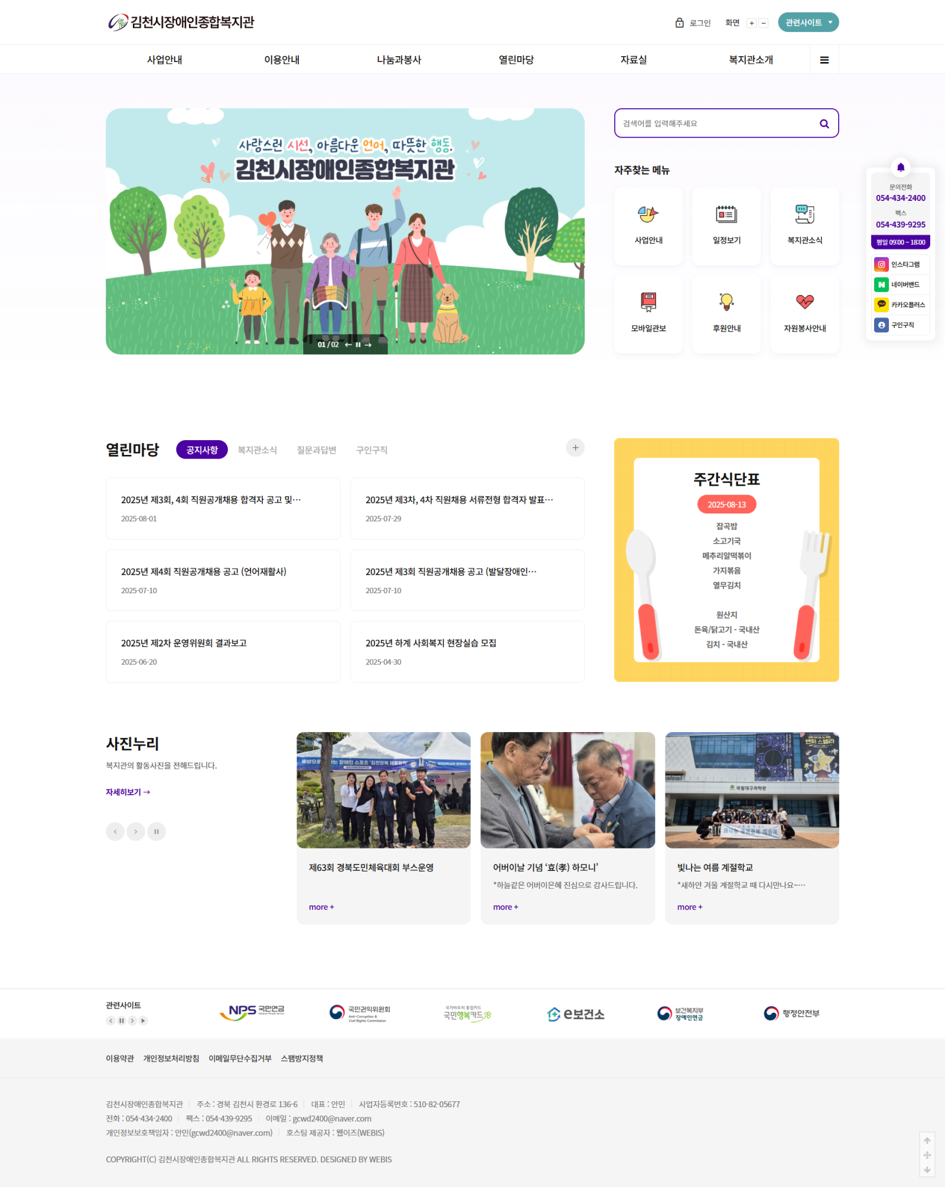Open the 자원봉사안내 heart icon
The height and width of the screenshot is (1187, 945).
pyautogui.click(x=804, y=303)
